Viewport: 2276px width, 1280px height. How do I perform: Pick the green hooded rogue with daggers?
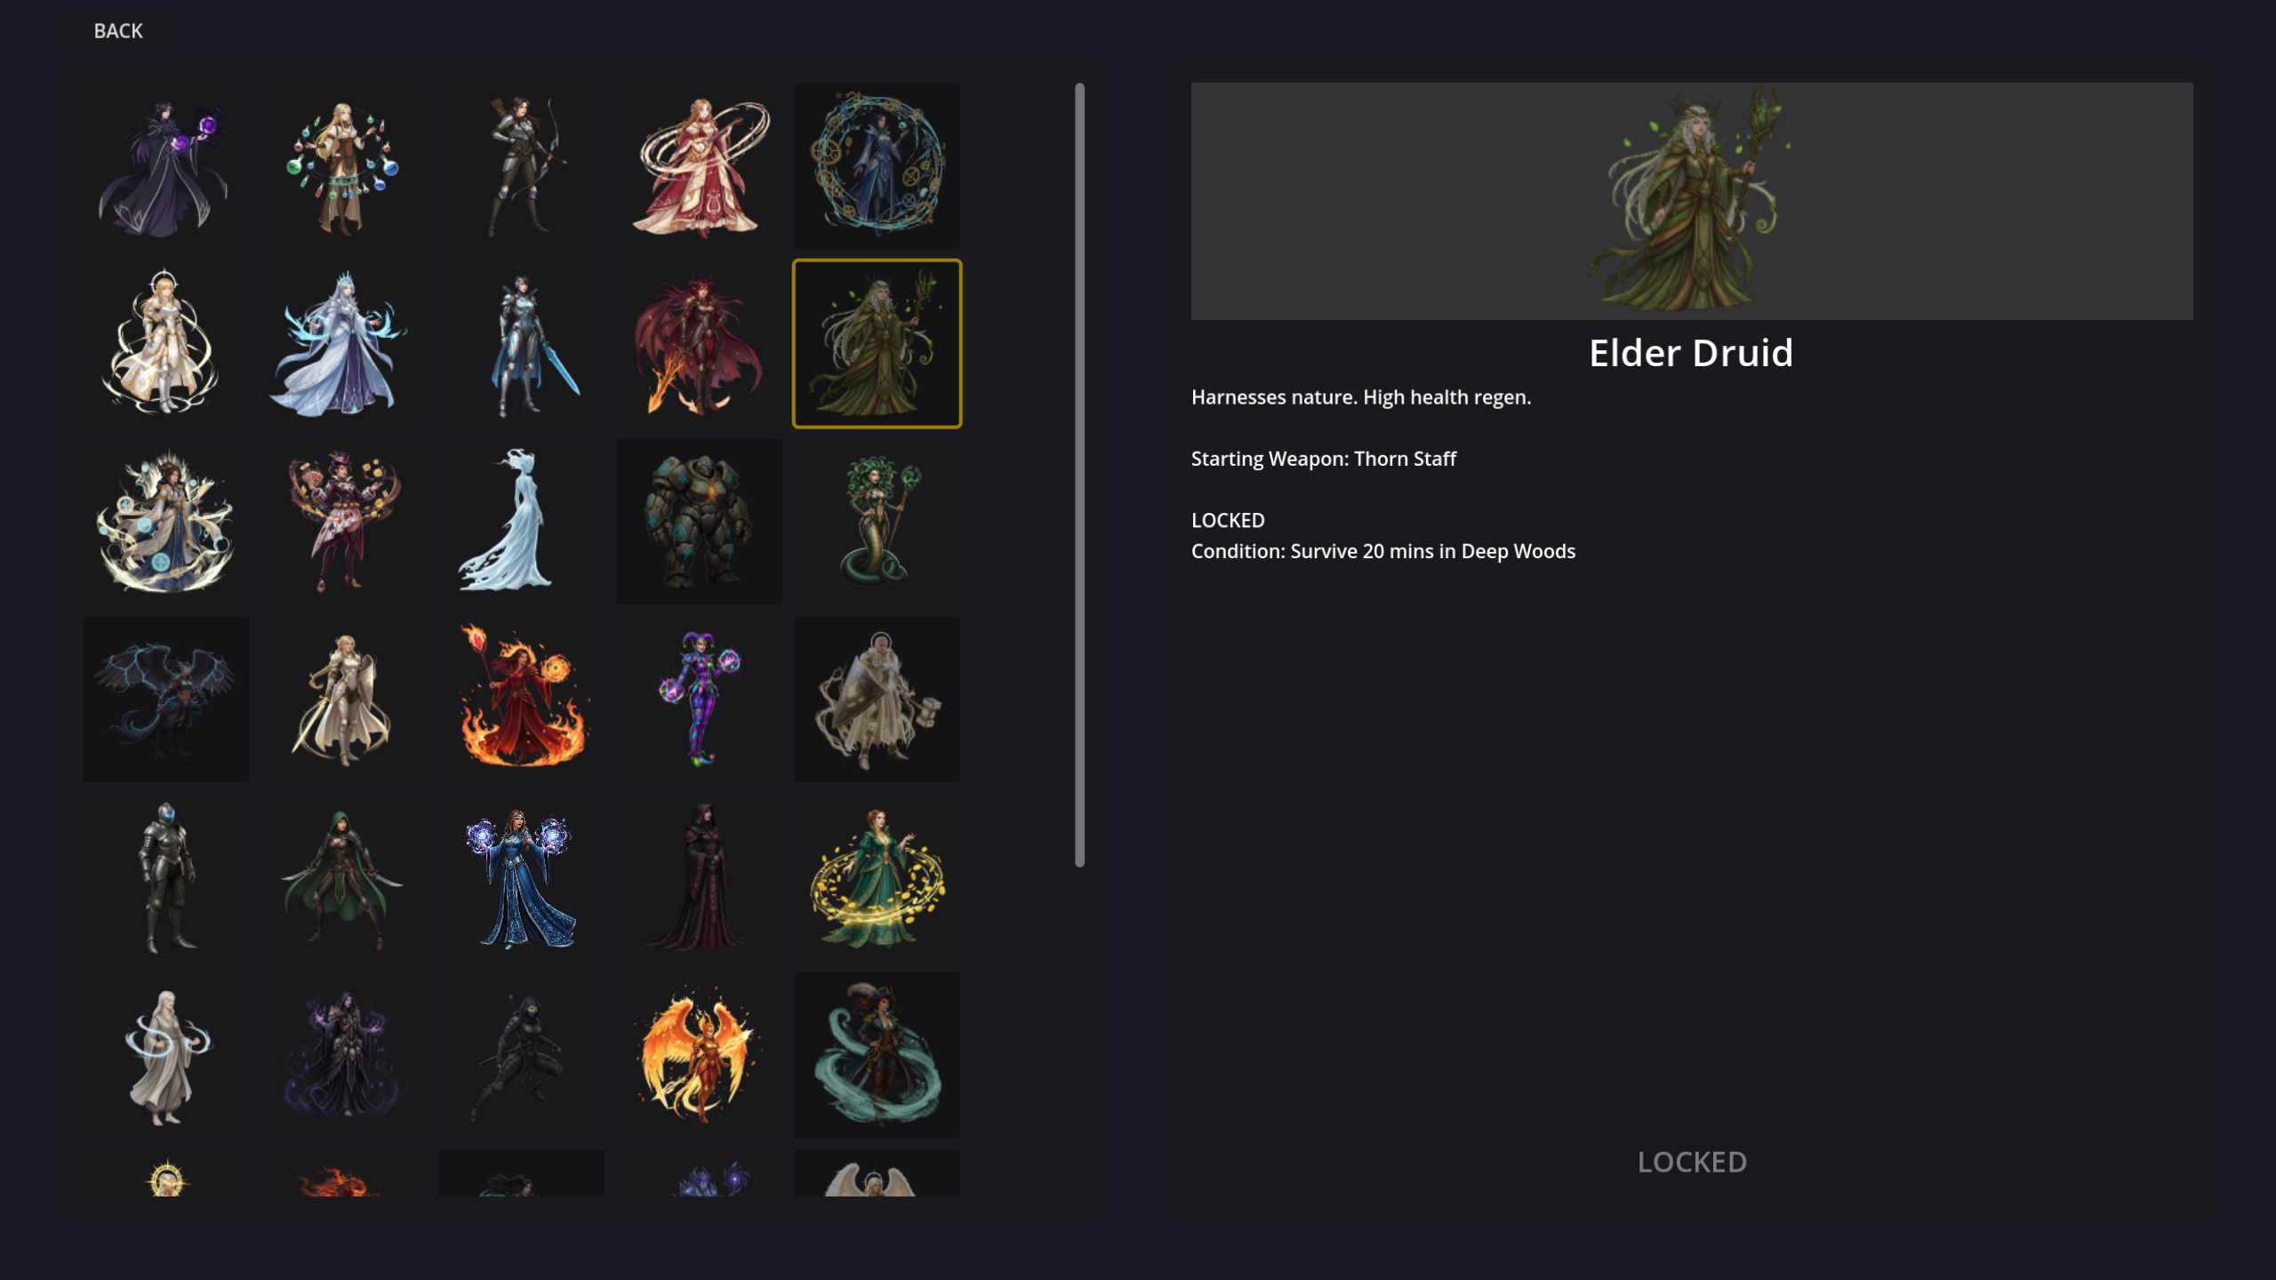point(343,876)
